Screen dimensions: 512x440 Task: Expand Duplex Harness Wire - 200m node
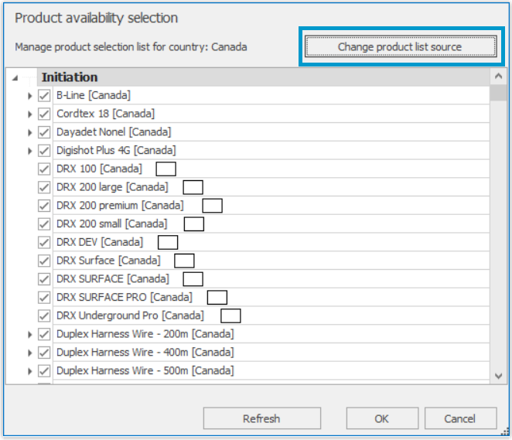tap(29, 335)
